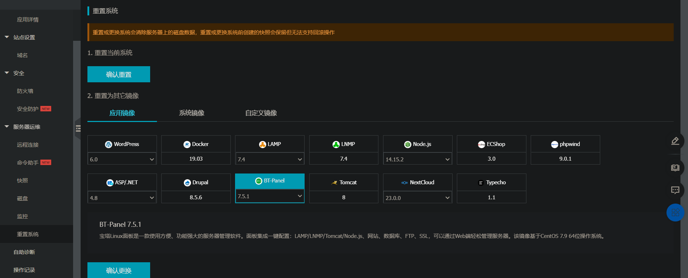Screen dimensions: 688x278
Task: Click the Node.js logo icon
Action: [408, 144]
